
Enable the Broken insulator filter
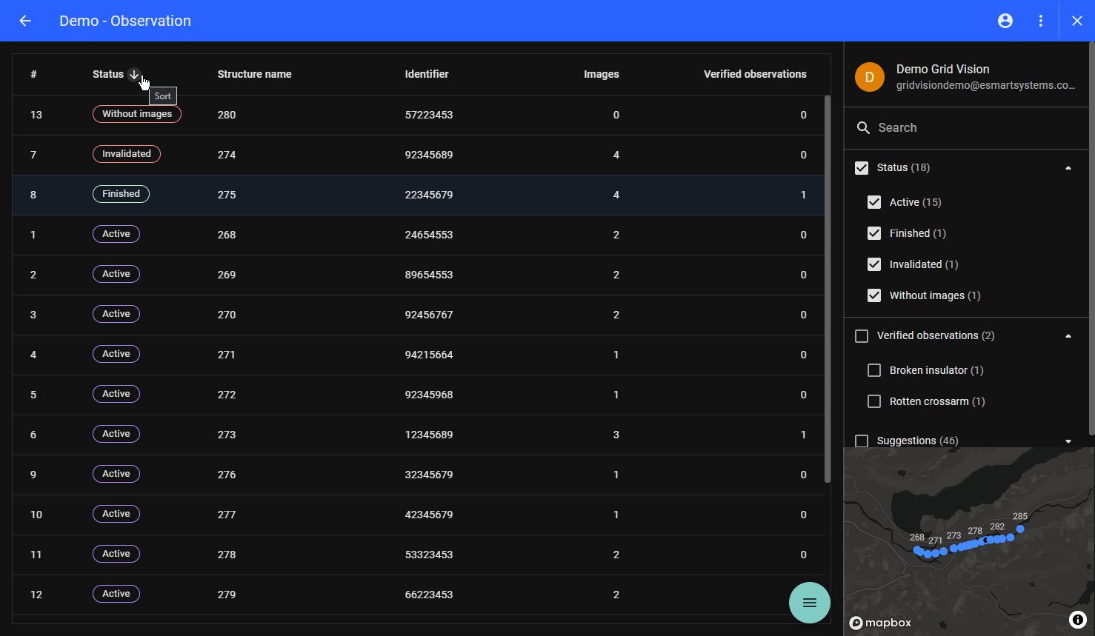click(x=874, y=370)
